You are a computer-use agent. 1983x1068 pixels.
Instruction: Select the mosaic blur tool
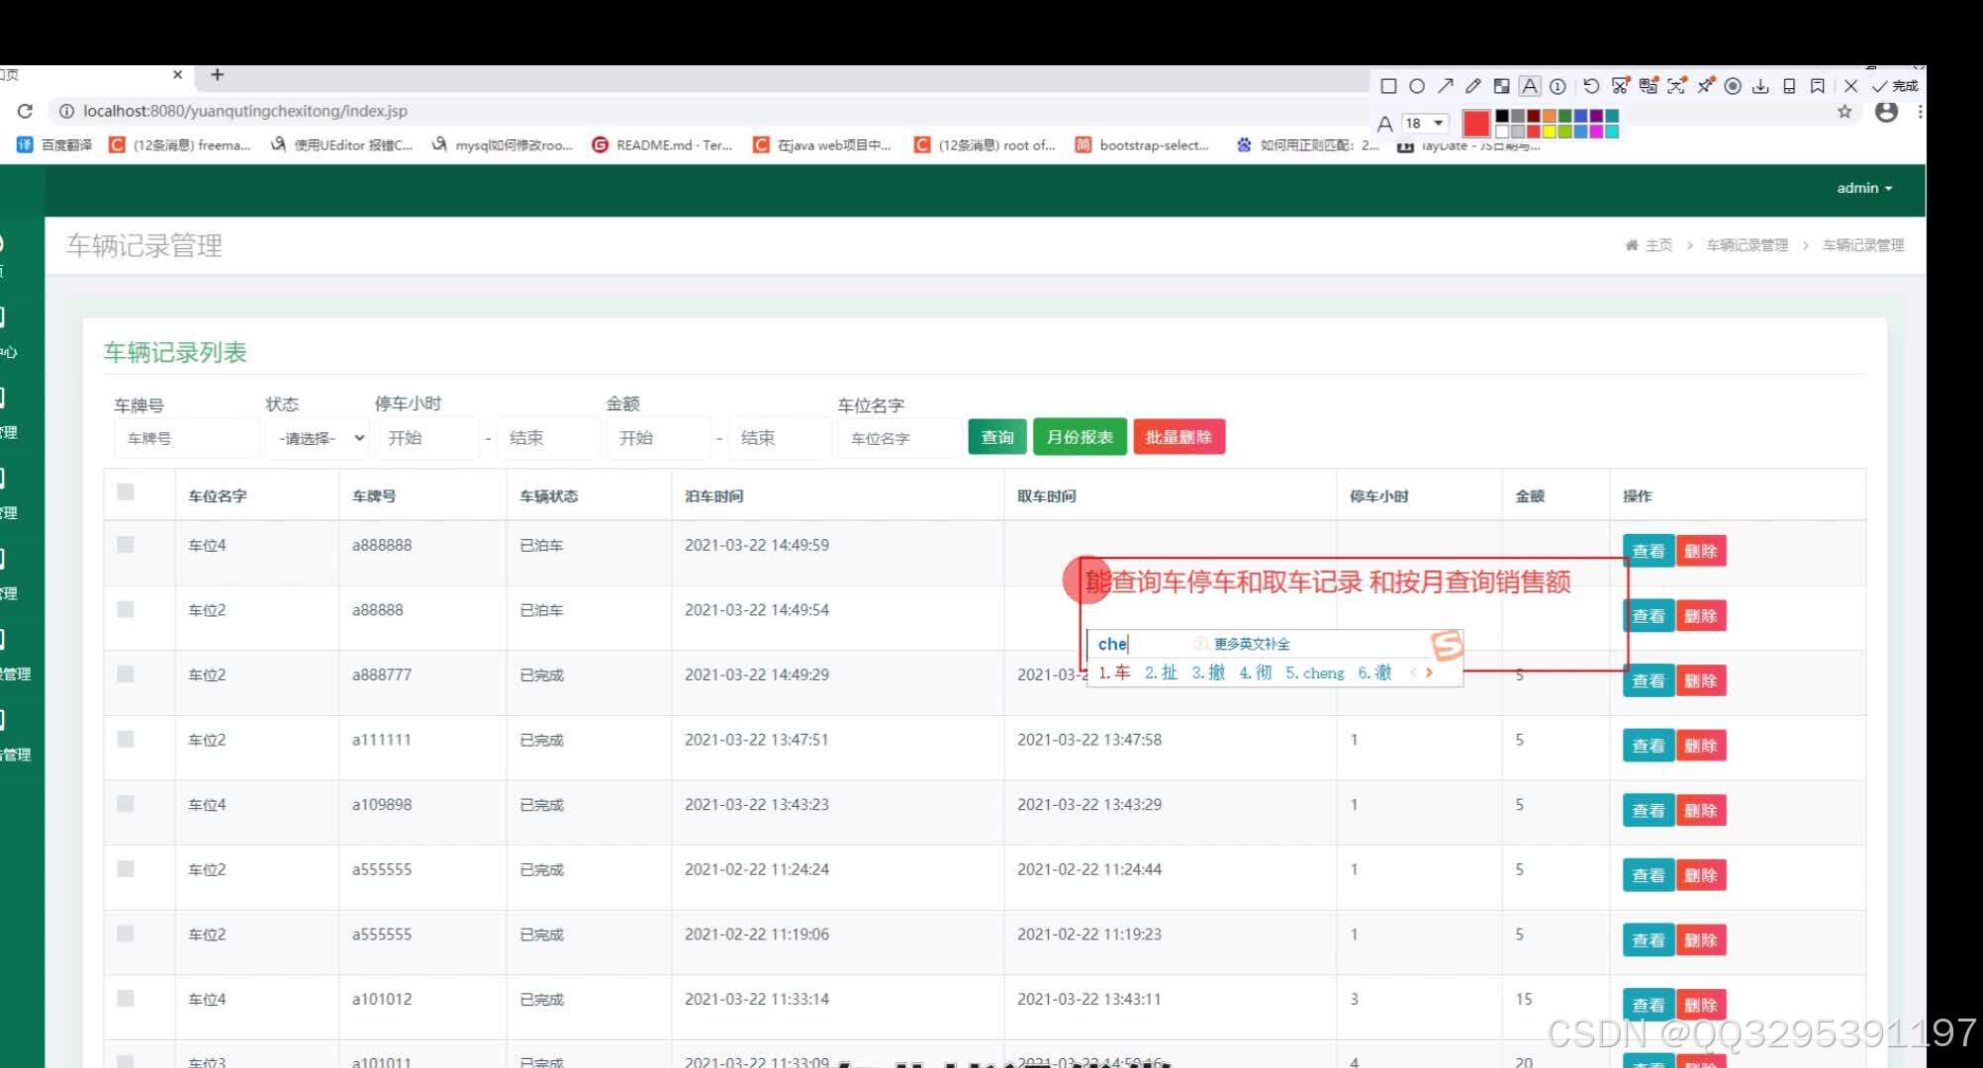pyautogui.click(x=1501, y=86)
